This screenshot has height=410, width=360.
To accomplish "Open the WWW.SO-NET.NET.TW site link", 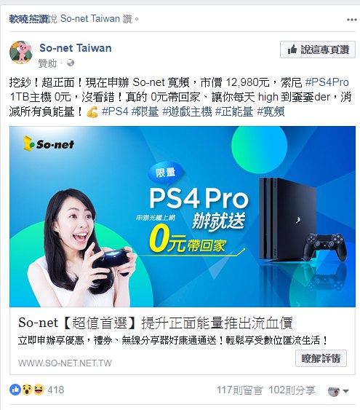I will pos(65,363).
